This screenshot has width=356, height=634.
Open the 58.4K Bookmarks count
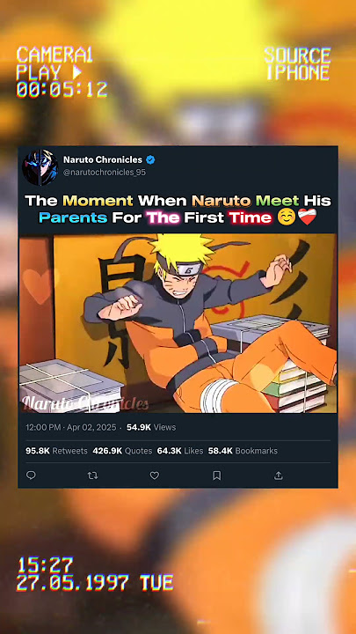point(243,451)
